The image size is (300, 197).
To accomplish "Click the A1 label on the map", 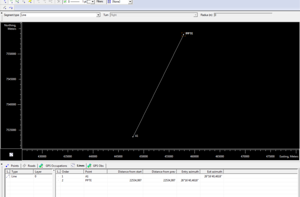I will tap(137, 136).
